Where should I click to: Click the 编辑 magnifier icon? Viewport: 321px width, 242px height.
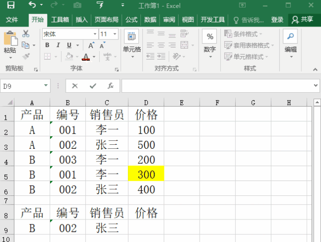(x=290, y=37)
